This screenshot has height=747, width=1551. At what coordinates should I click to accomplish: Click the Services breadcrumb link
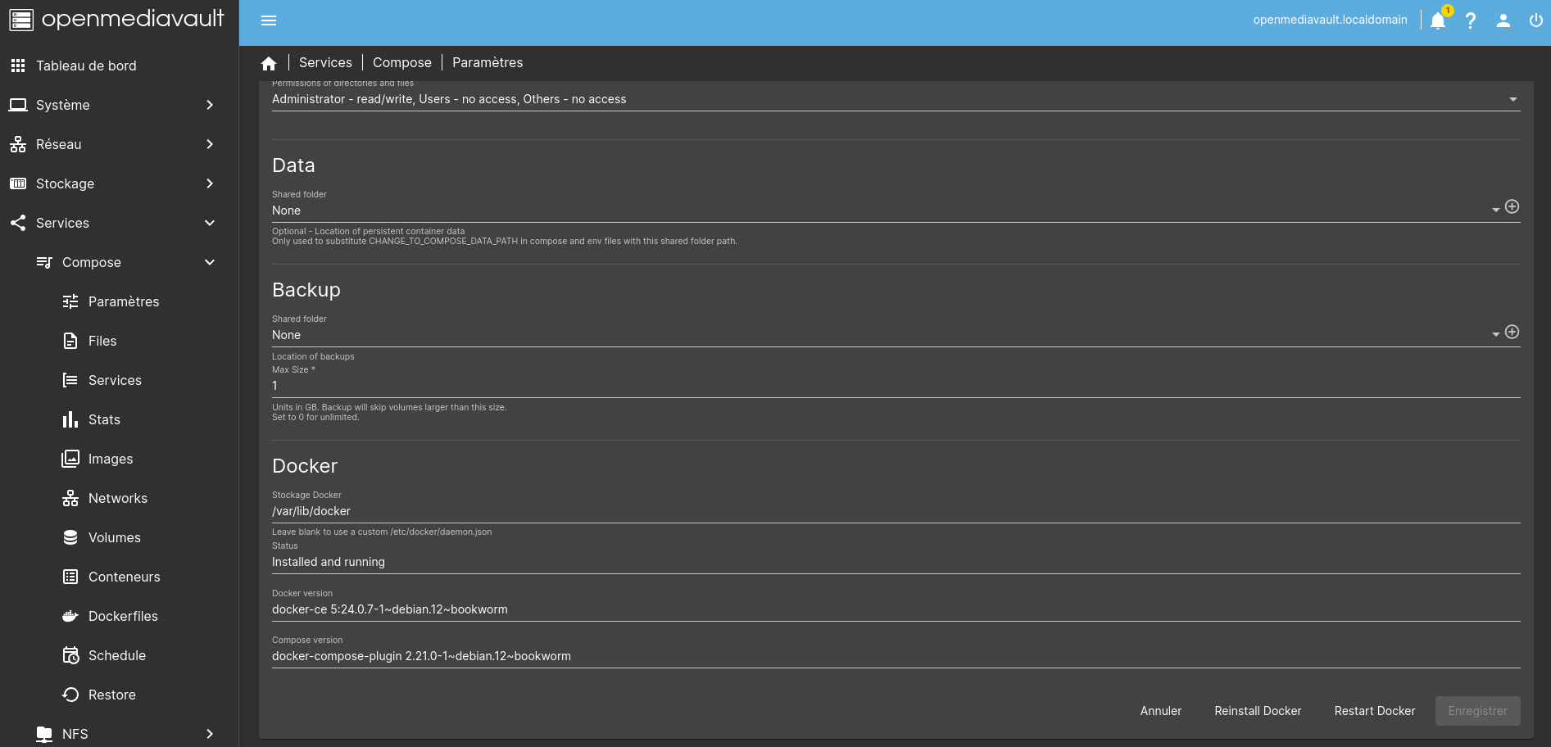tap(325, 62)
